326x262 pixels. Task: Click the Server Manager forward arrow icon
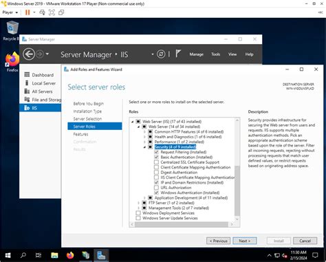[40, 54]
